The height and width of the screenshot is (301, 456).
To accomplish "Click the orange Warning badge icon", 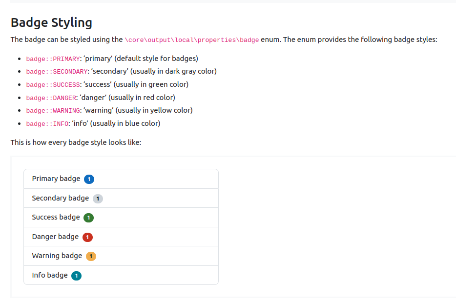I will [x=91, y=256].
